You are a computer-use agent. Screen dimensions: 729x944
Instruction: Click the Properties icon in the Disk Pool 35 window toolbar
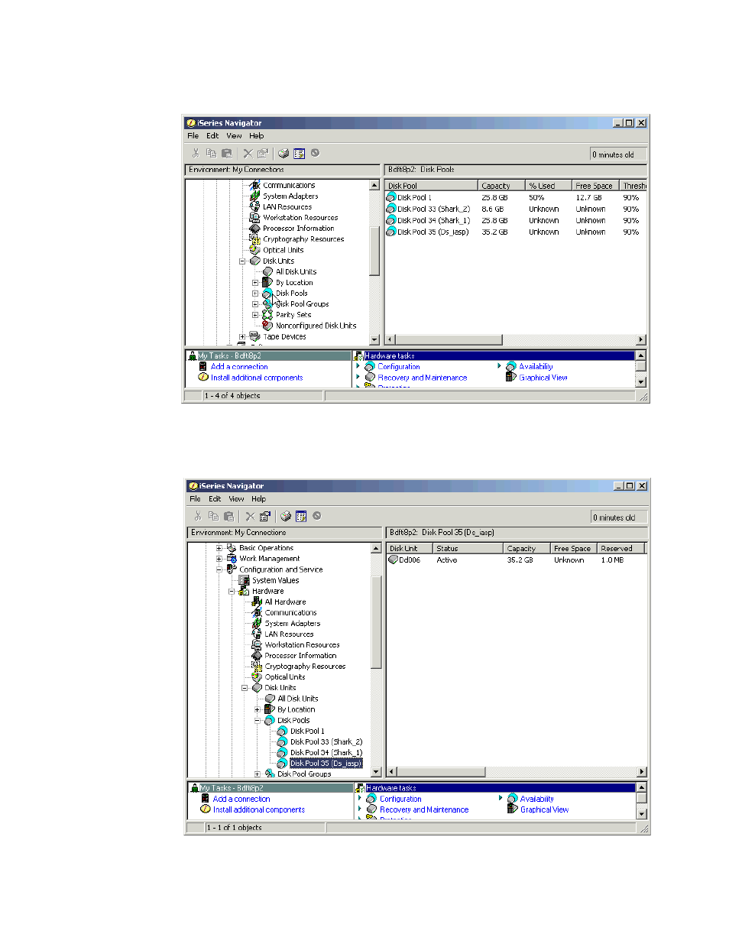coord(265,516)
